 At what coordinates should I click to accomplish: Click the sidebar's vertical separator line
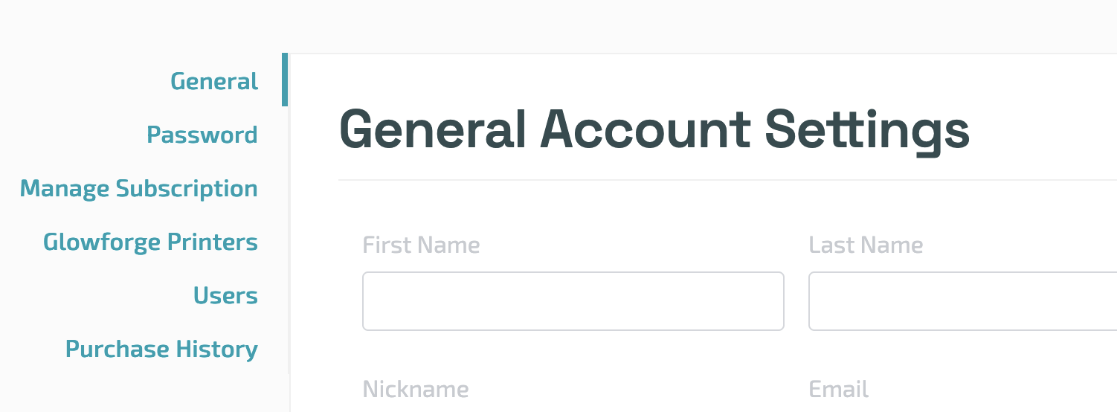[289, 238]
